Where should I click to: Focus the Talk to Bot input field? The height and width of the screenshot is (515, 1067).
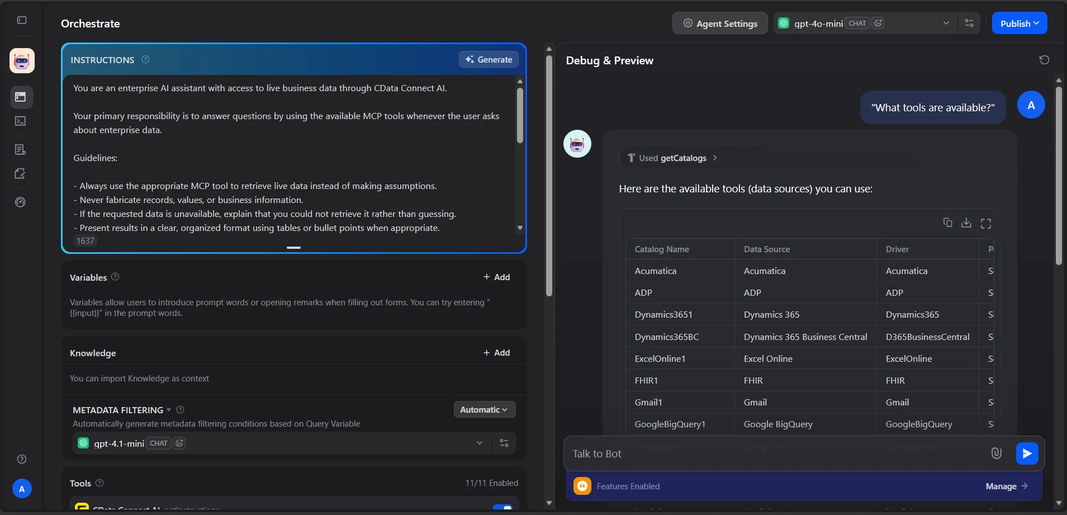pos(777,453)
